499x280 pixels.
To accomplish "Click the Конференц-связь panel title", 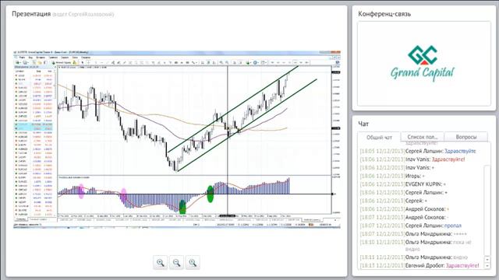I will (384, 14).
